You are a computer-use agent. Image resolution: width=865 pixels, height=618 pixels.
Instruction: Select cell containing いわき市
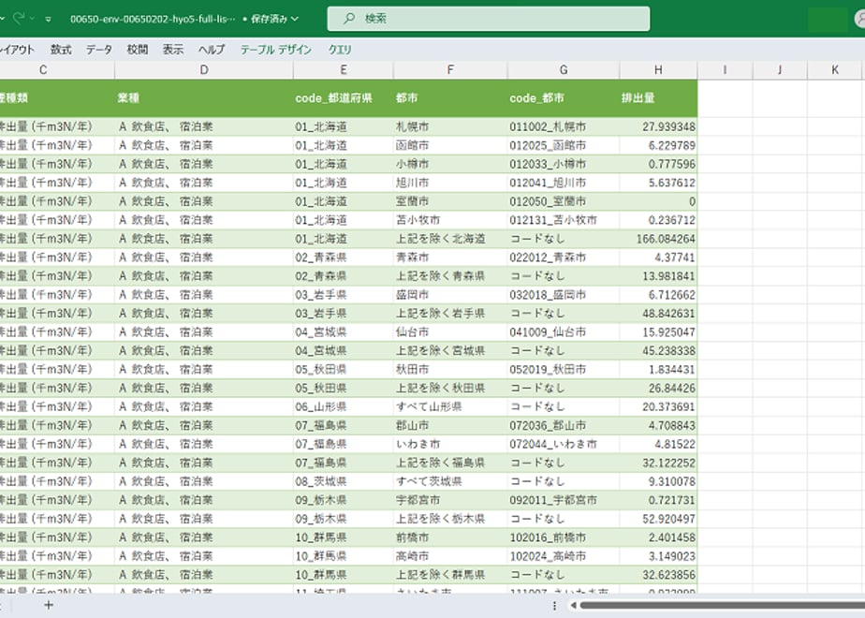[x=450, y=444]
